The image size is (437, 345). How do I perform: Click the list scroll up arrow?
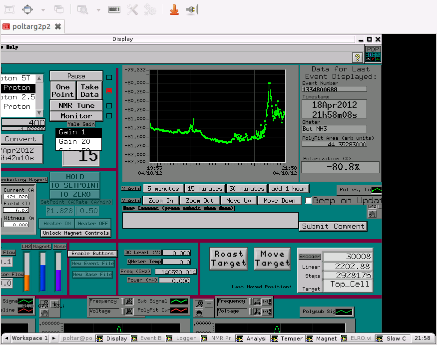click(39, 78)
